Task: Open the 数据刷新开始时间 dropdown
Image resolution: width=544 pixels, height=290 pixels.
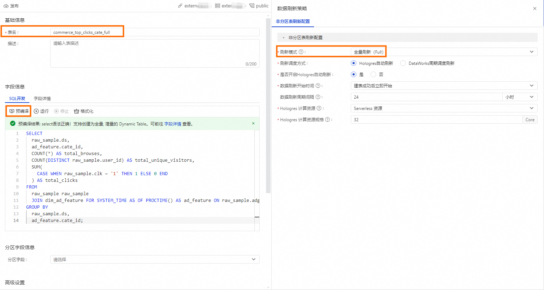Action: tap(444, 86)
